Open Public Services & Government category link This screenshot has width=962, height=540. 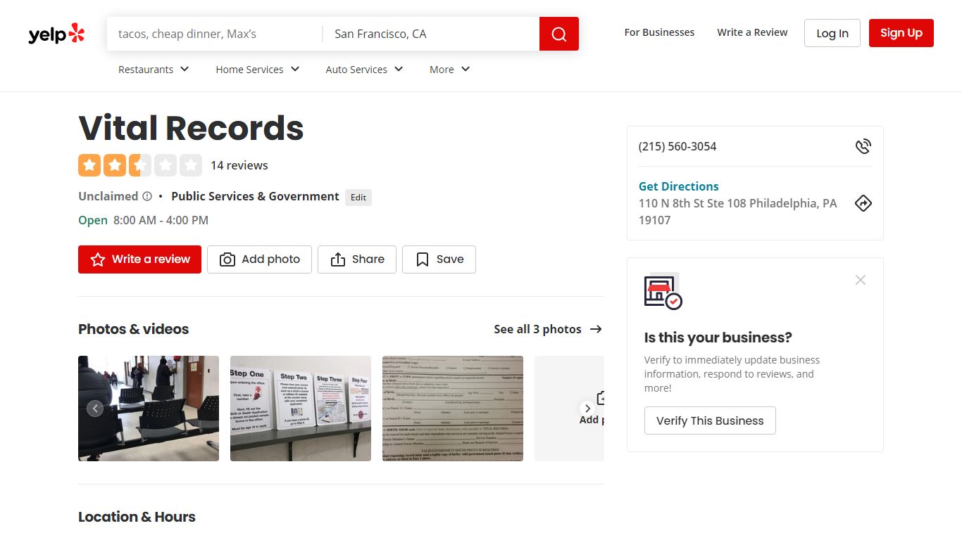(x=255, y=197)
